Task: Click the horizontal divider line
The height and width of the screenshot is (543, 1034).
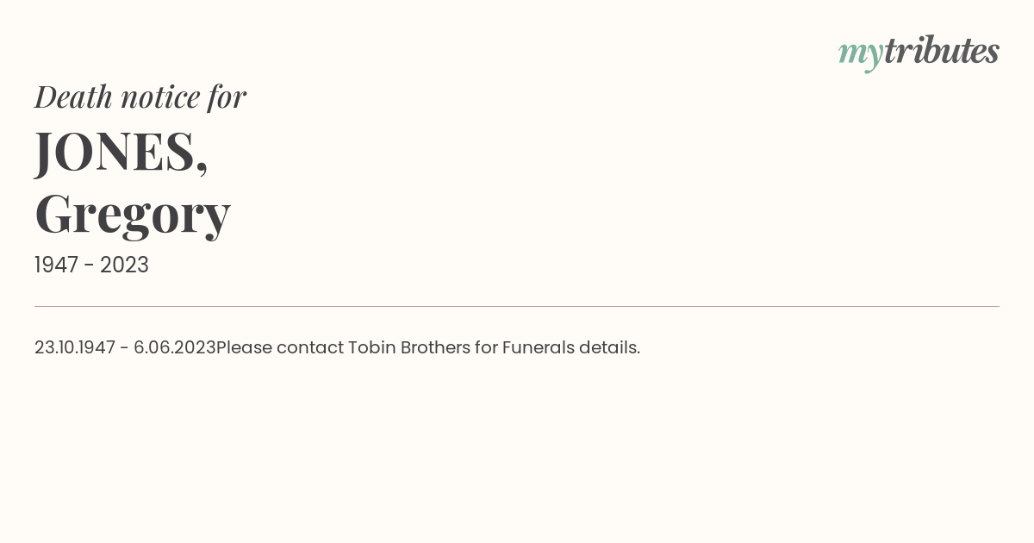Action: tap(517, 306)
